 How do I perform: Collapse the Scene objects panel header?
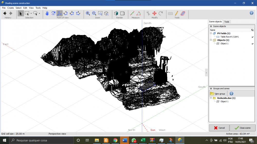(211, 26)
